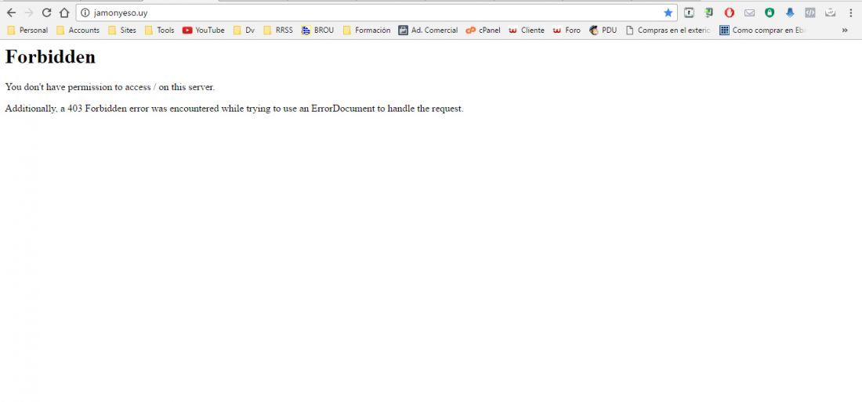The image size is (862, 402).
Task: Click the green Evernote clipper extension
Action: [709, 13]
